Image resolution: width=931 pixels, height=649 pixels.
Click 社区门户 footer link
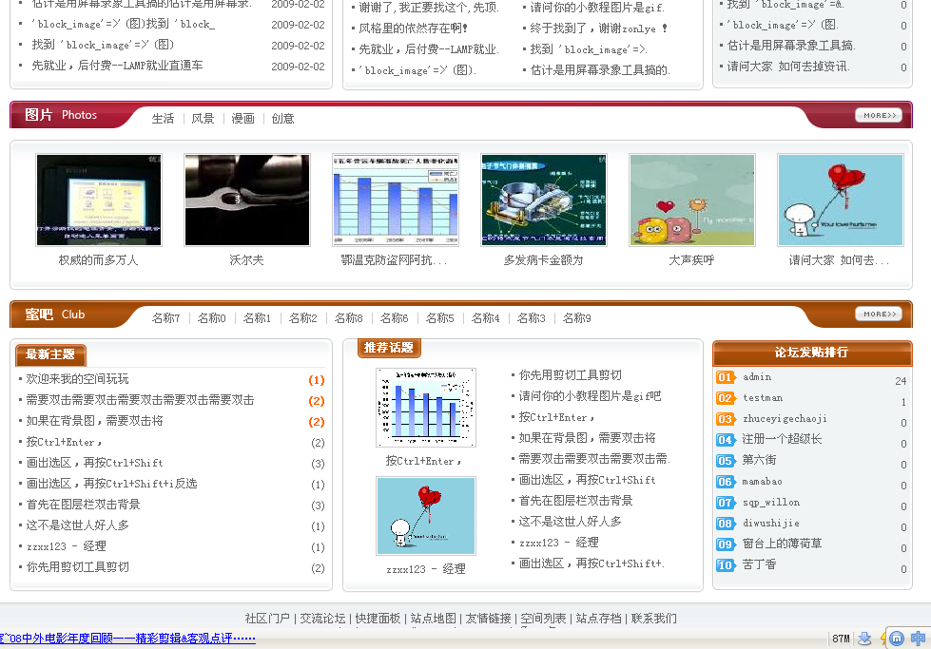(267, 619)
